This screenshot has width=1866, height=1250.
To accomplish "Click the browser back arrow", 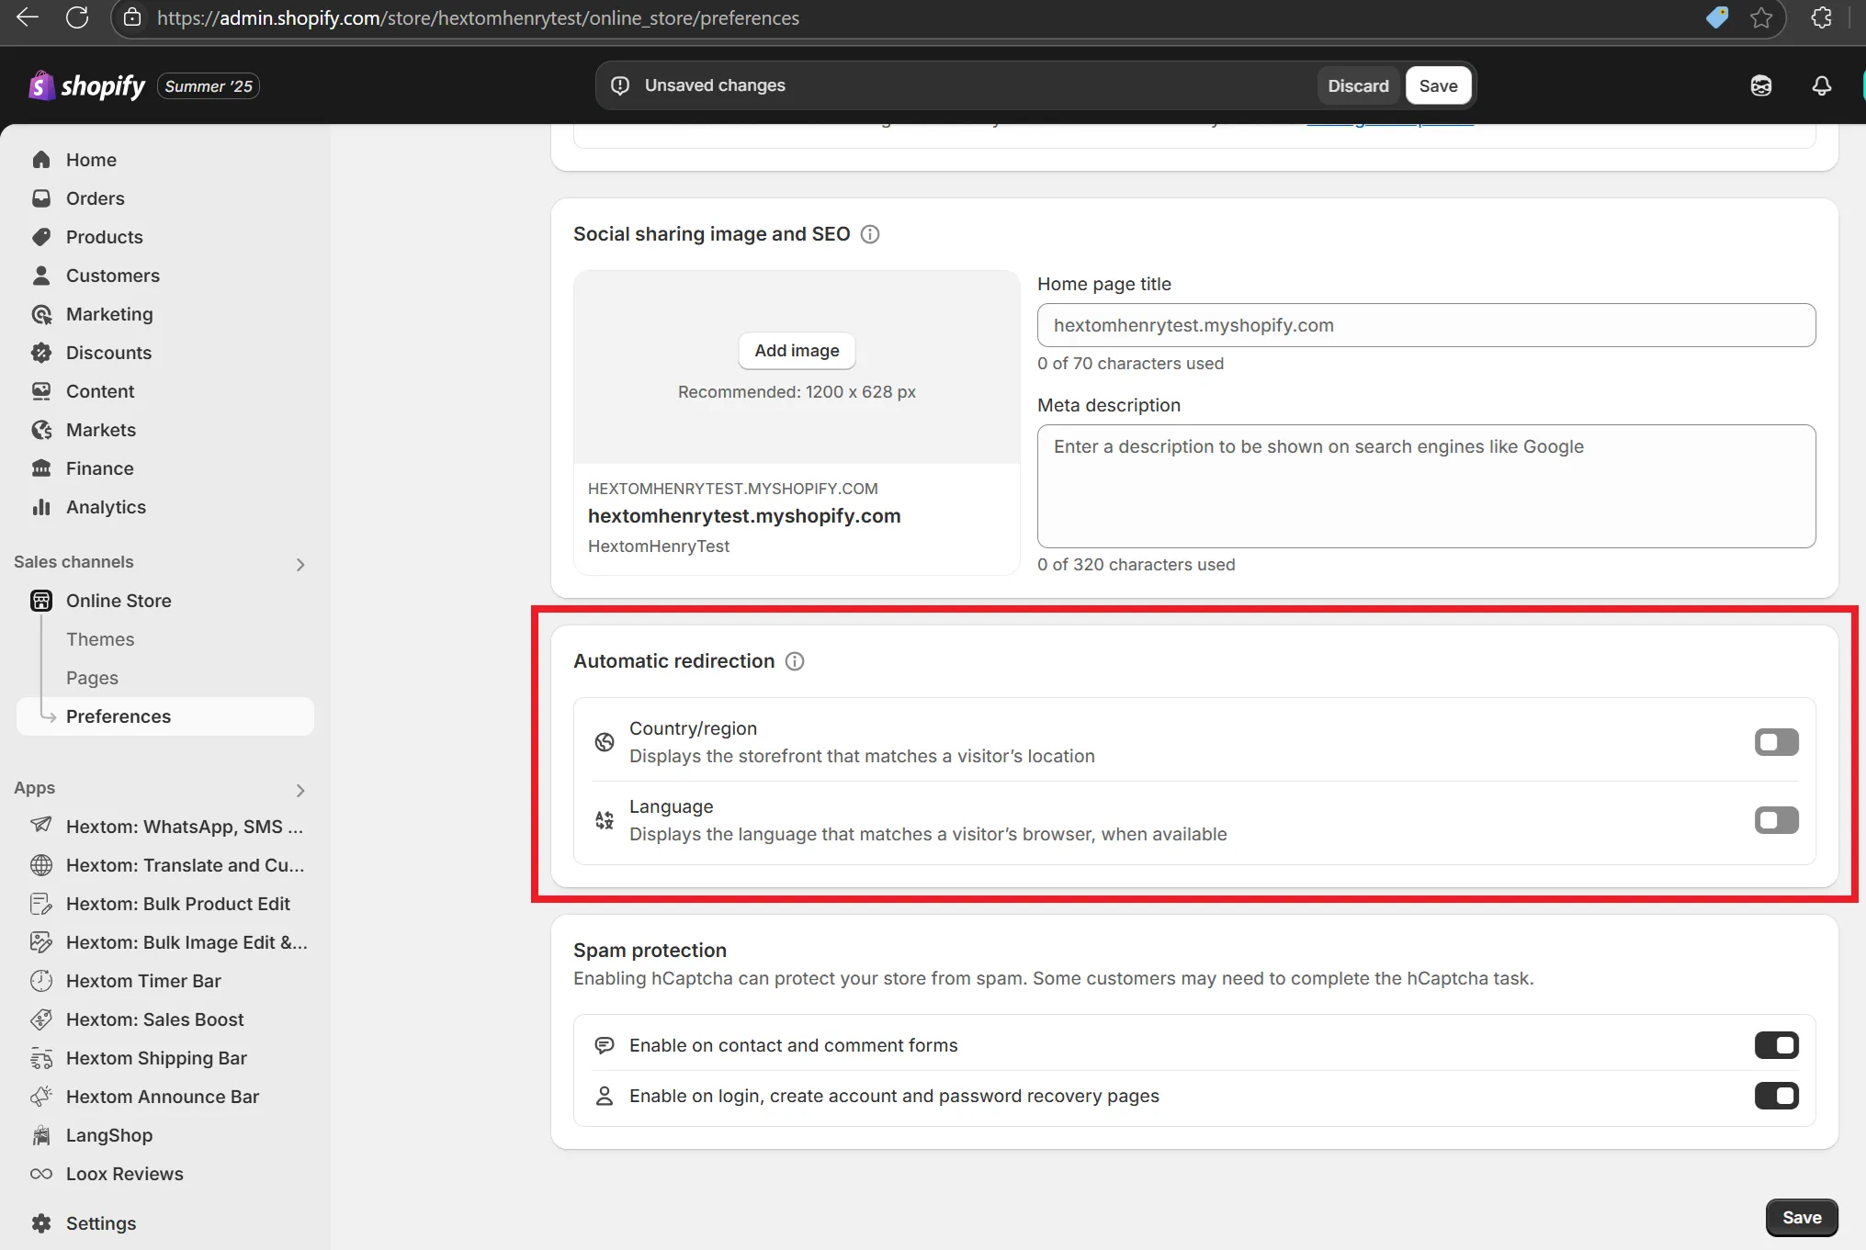I will (x=28, y=17).
